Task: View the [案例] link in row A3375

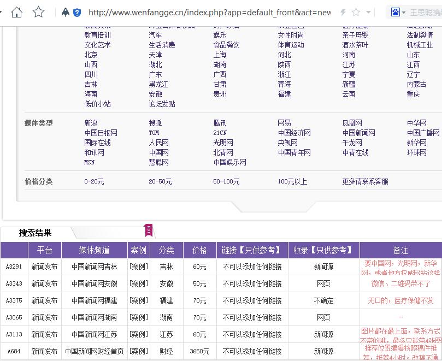Action: click(x=139, y=300)
